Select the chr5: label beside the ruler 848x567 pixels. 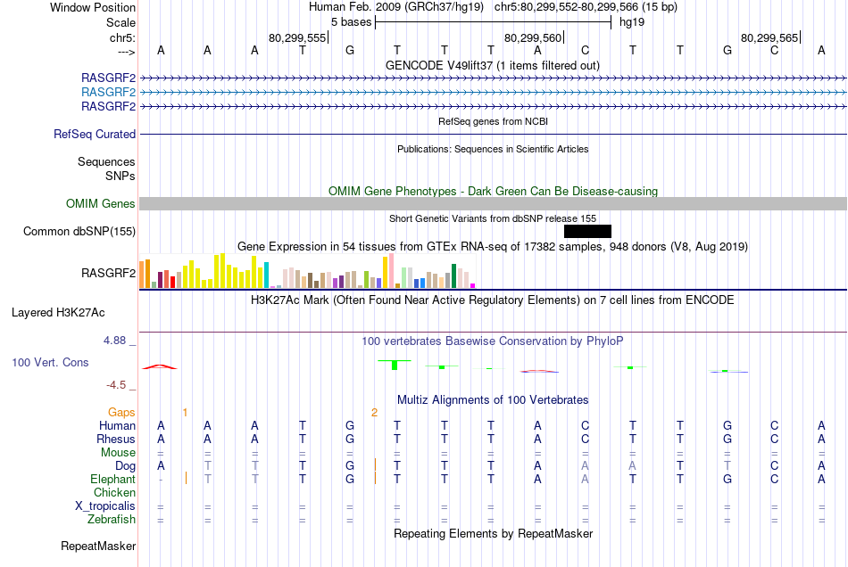pos(122,37)
